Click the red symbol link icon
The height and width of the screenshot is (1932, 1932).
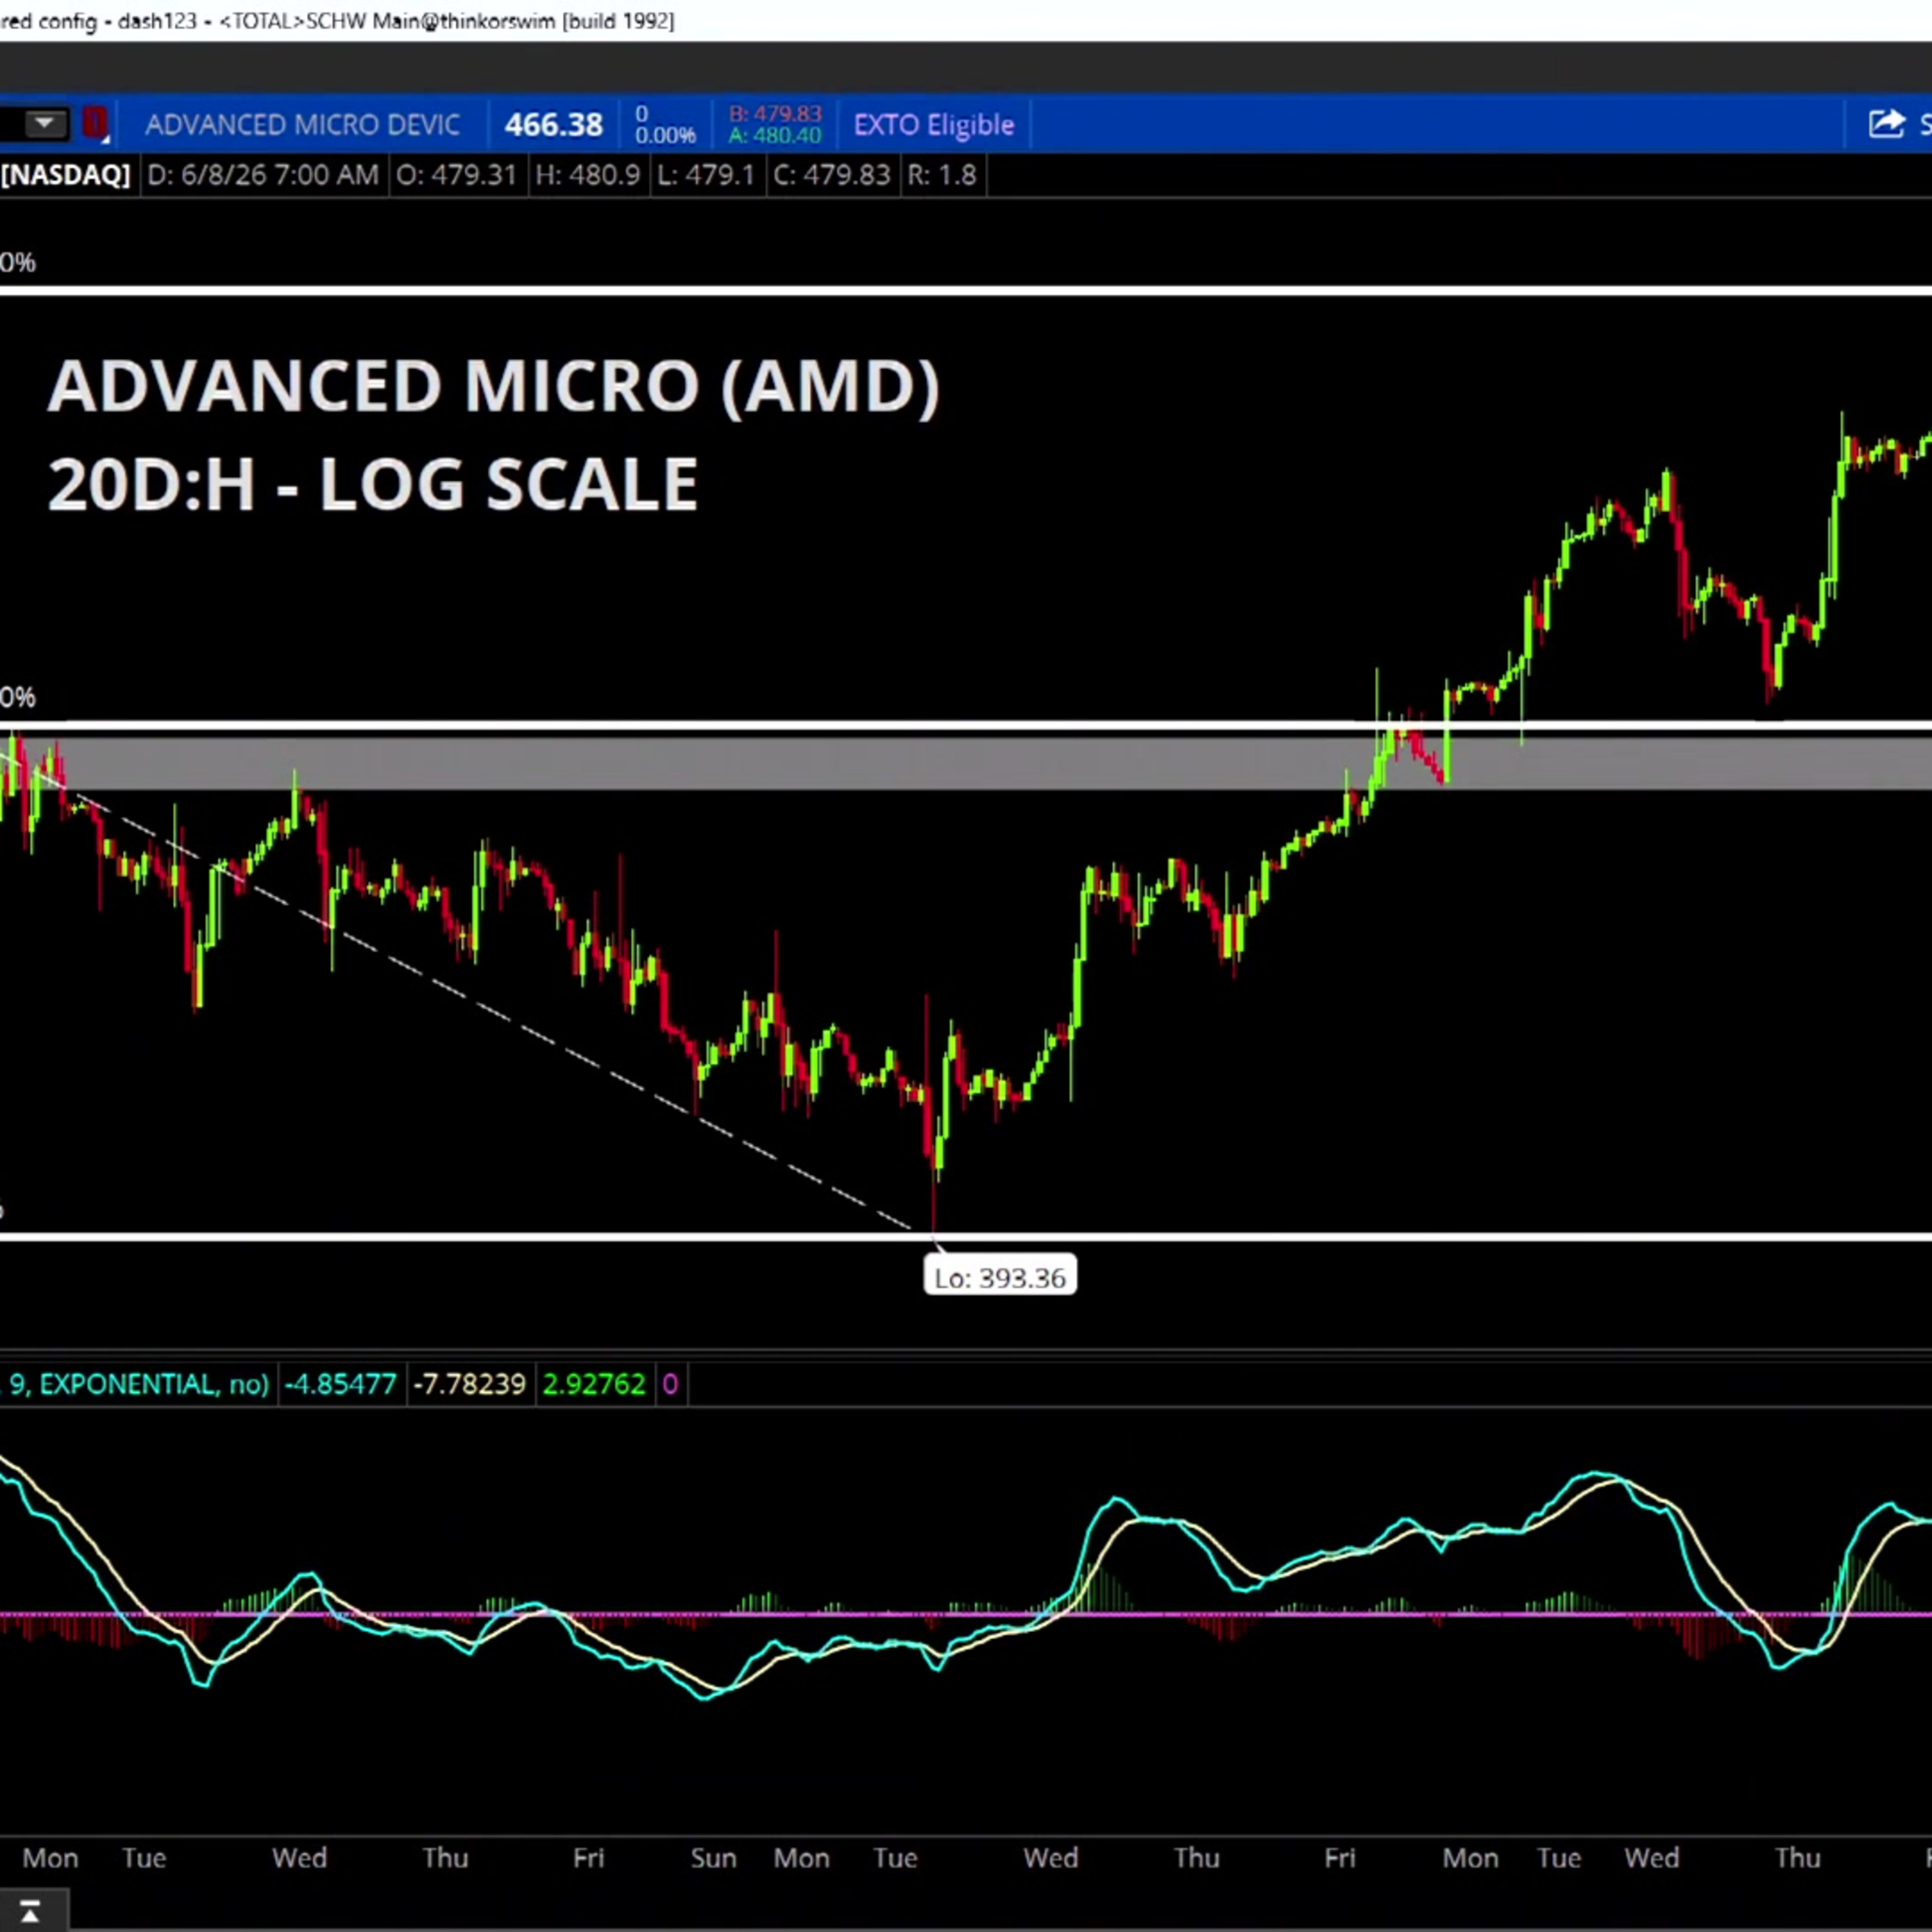click(95, 124)
